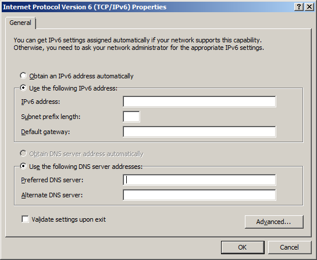Focus the Subnet prefix length box

tap(131, 117)
